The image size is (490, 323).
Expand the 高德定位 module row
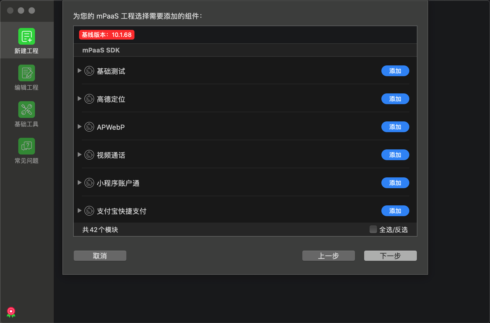[x=80, y=99]
